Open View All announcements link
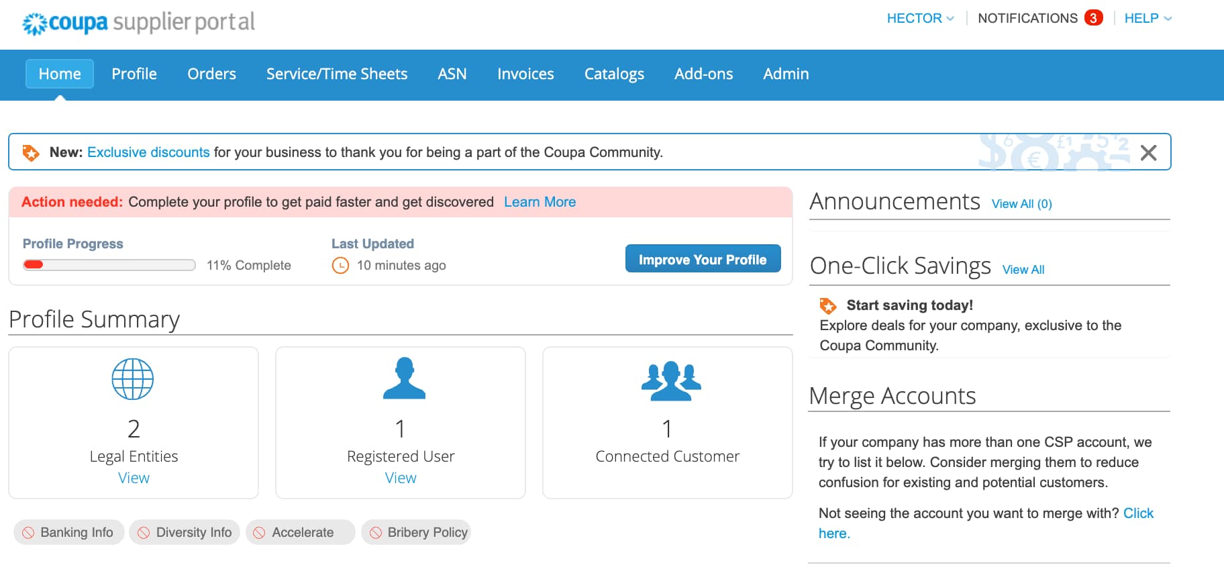1224x565 pixels. point(1021,204)
